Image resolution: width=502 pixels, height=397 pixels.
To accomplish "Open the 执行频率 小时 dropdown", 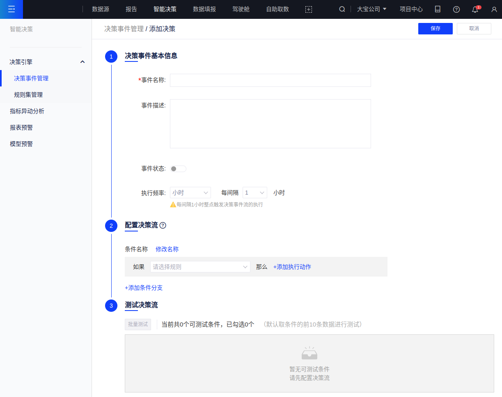I will [x=190, y=193].
